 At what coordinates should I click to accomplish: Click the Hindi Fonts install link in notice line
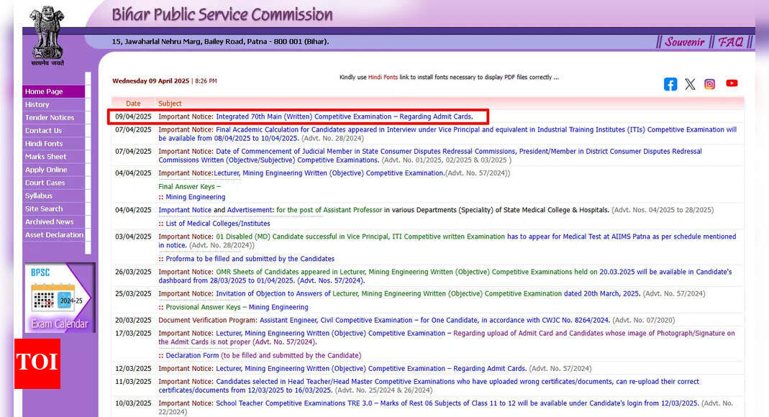[x=383, y=78]
